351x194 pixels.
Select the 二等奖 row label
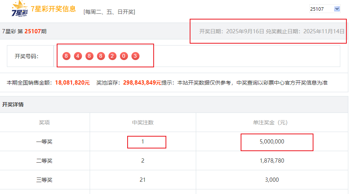pos(44,161)
